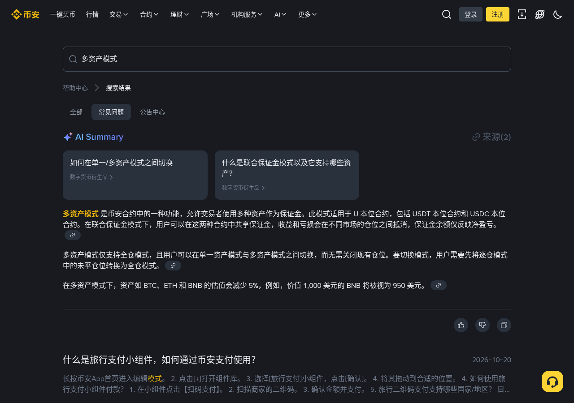Click source link icon after first summary paragraph

tap(73, 235)
